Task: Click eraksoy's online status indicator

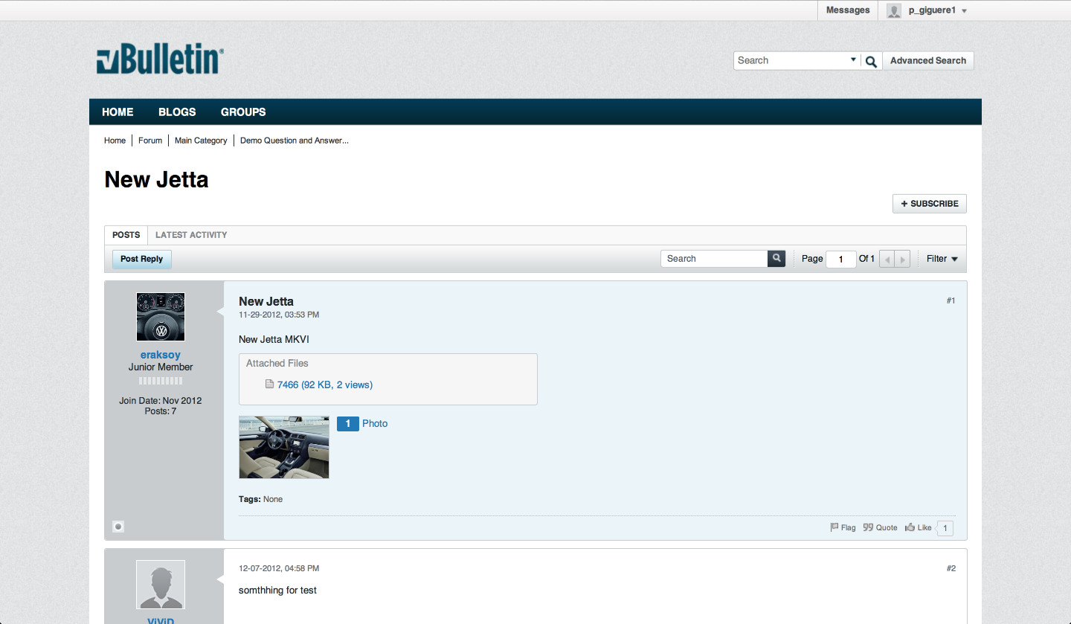Action: pos(118,527)
